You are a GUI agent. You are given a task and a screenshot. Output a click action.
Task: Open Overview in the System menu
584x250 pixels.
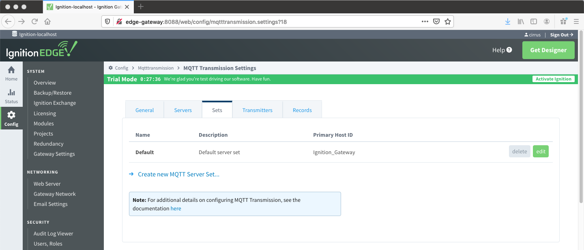coord(45,83)
